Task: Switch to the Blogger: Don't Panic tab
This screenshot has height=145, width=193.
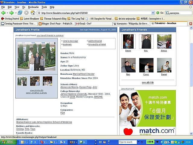Action: [56, 24]
